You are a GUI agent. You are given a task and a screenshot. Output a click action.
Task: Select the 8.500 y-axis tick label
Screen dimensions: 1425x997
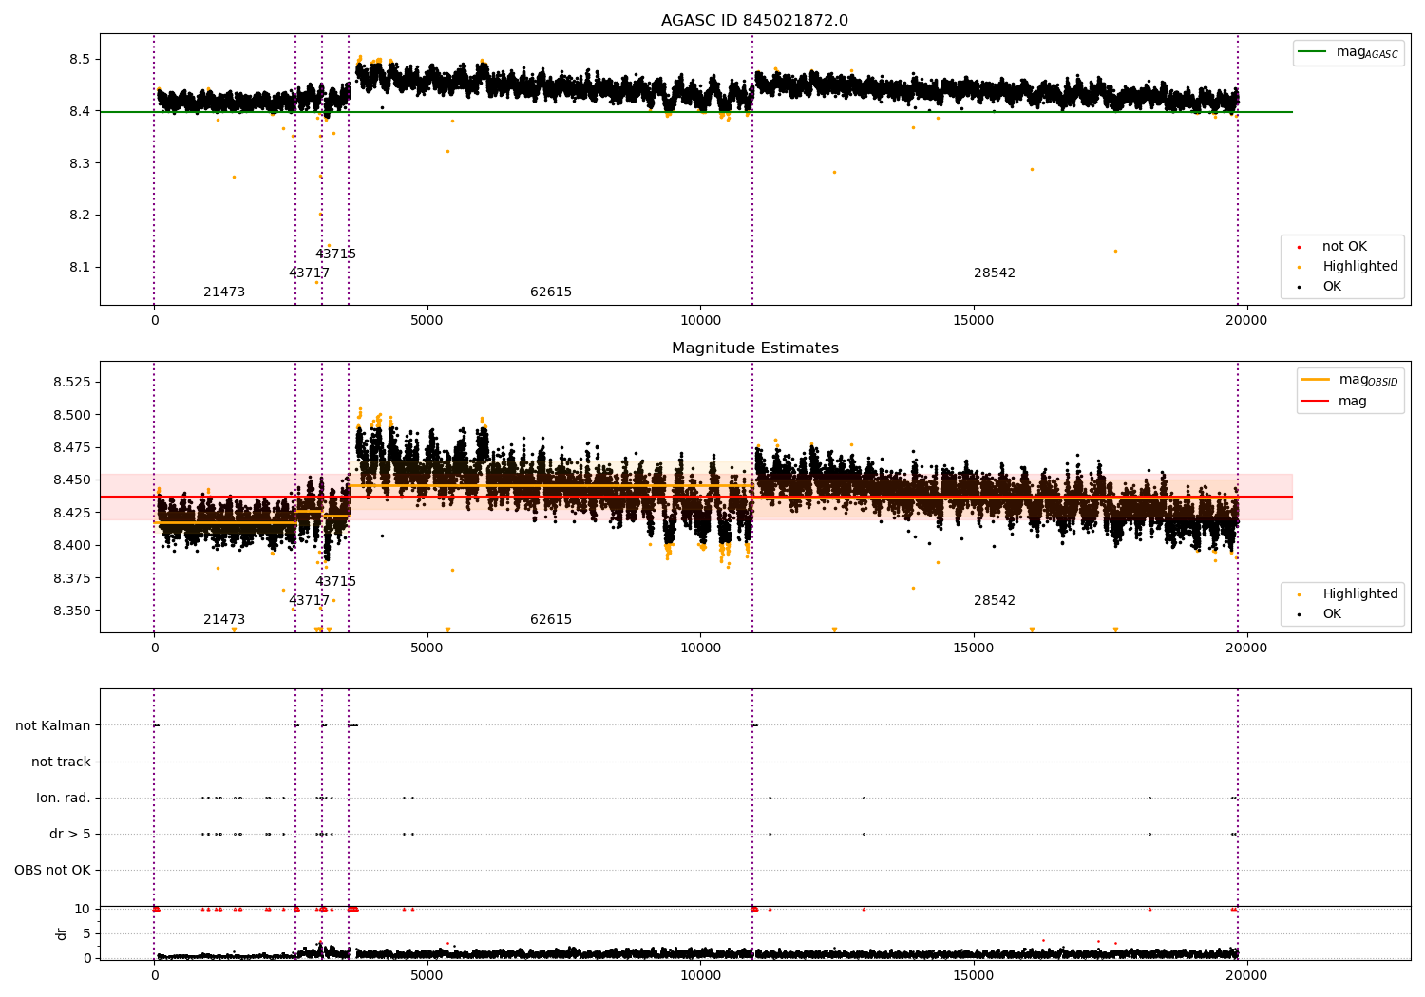(72, 415)
